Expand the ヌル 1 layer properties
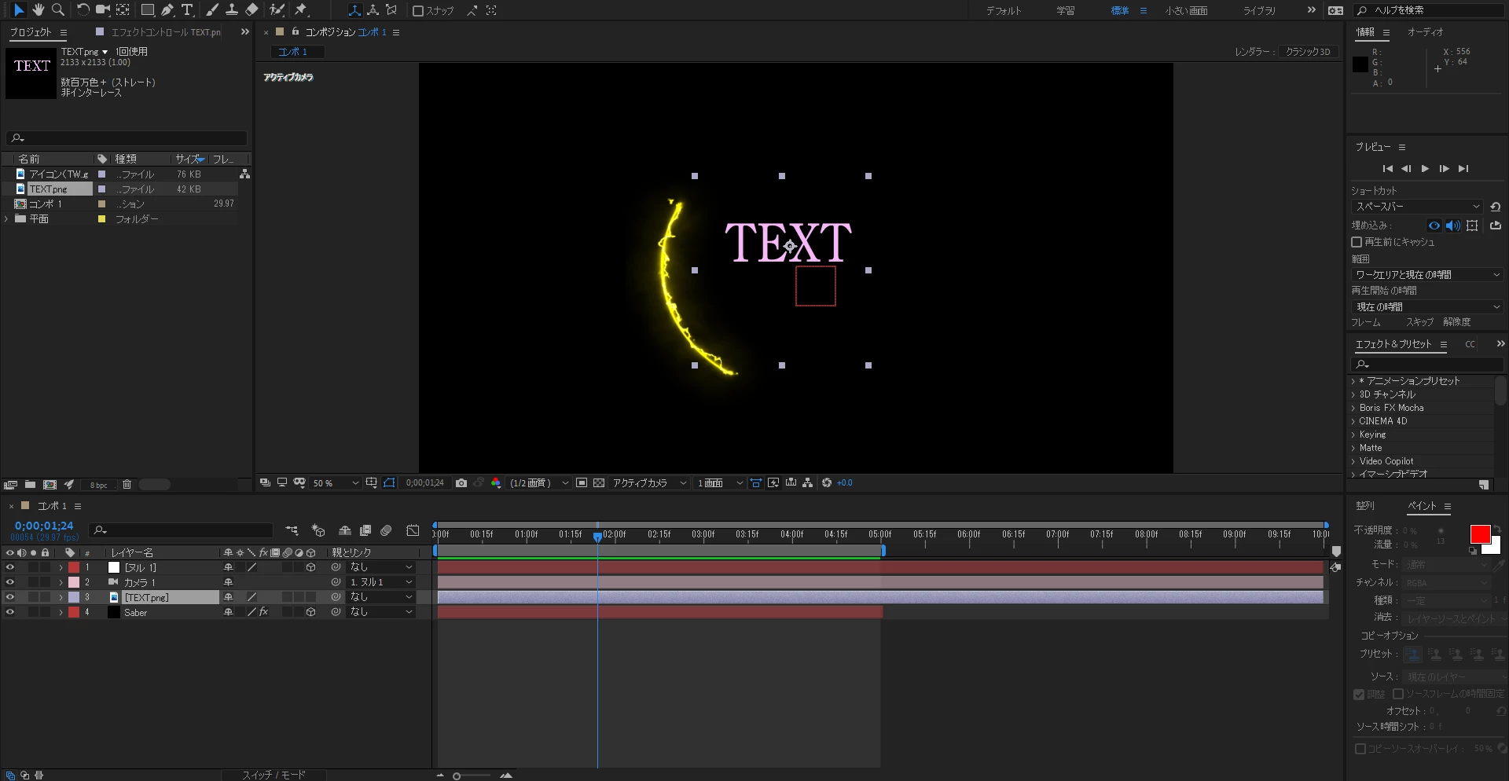This screenshot has width=1509, height=781. (61, 567)
